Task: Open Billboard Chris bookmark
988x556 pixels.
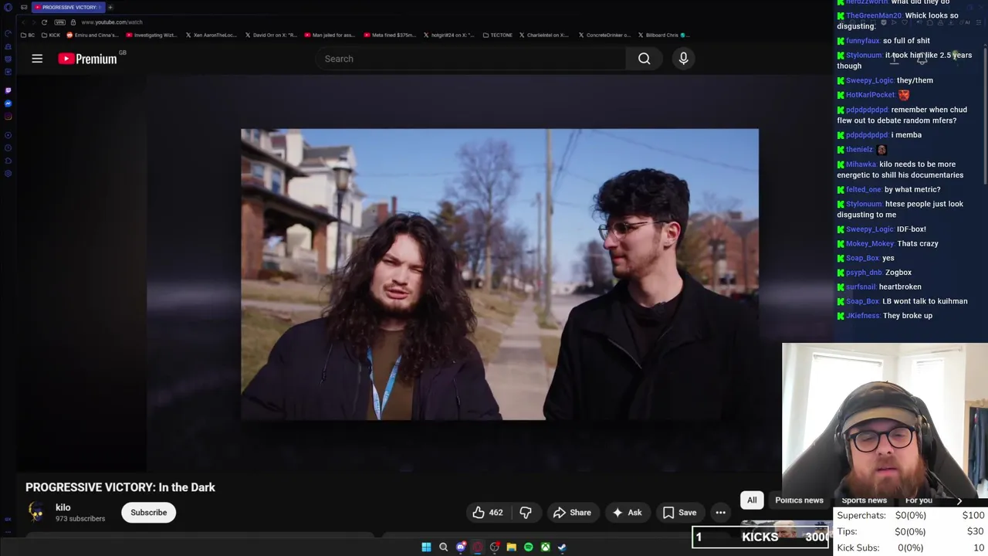Action: pyautogui.click(x=662, y=35)
